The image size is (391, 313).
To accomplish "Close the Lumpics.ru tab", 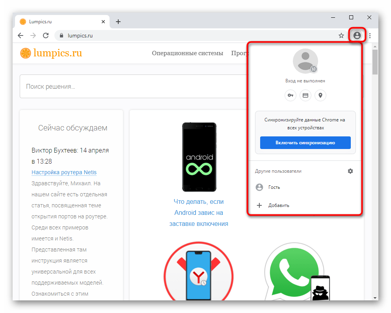I will click(x=103, y=22).
